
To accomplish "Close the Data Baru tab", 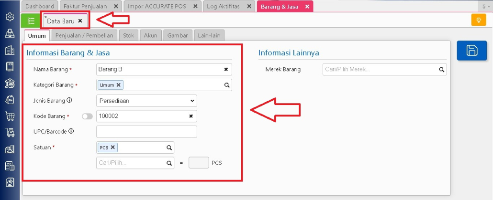I will point(80,21).
